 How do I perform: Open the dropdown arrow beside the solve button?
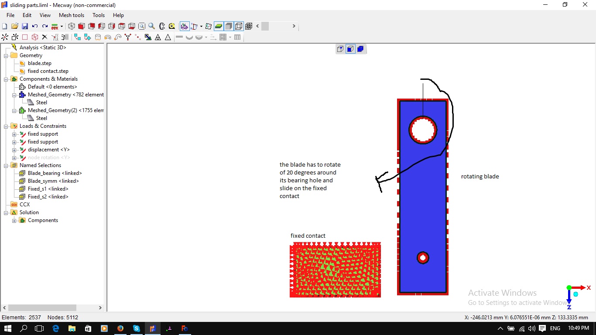tap(62, 26)
